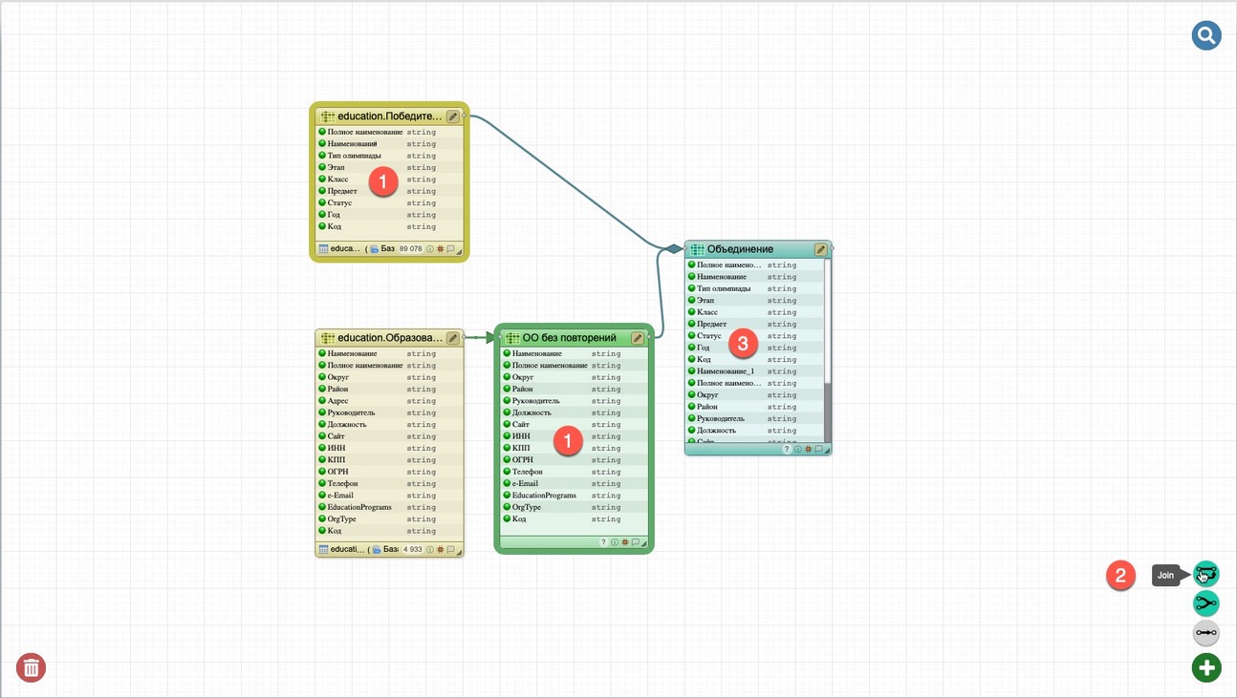Select Тип олимпиады field in education.Победите… node
Screen dimensions: 1237x698
tap(354, 156)
